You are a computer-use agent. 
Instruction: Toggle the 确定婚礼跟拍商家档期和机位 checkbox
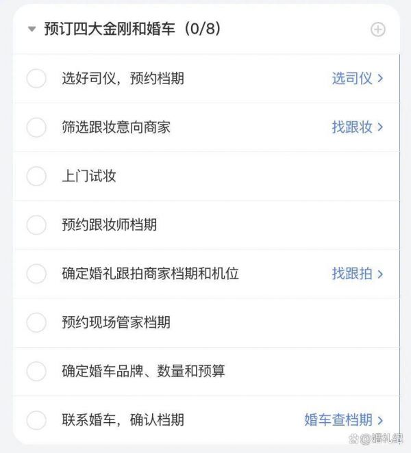pyautogui.click(x=36, y=274)
